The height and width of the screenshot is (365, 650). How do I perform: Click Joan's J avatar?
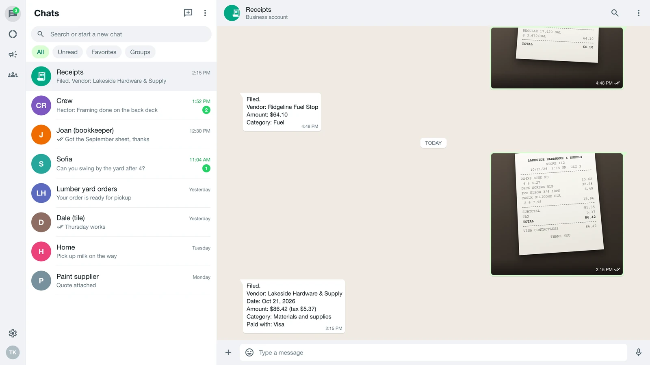(41, 135)
